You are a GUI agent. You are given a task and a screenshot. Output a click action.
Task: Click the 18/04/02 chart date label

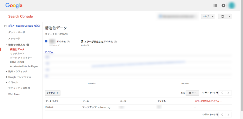click(x=92, y=84)
